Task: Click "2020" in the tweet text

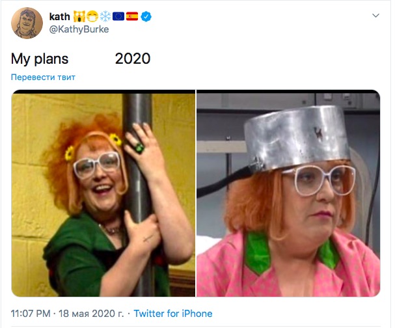Action: [133, 59]
